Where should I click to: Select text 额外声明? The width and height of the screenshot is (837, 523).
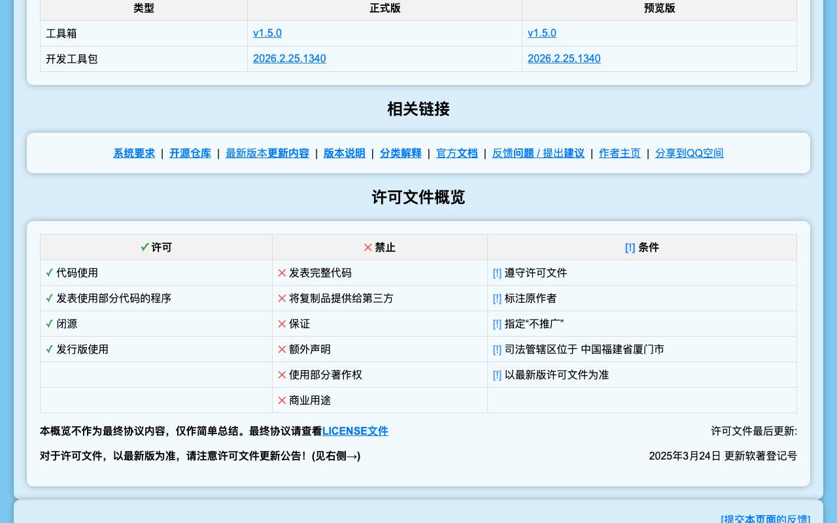(x=310, y=350)
